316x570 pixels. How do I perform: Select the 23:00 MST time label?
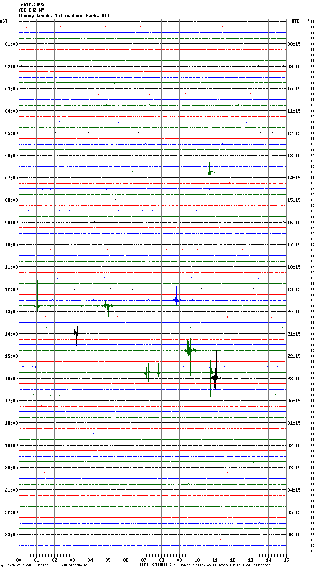[x=11, y=535]
